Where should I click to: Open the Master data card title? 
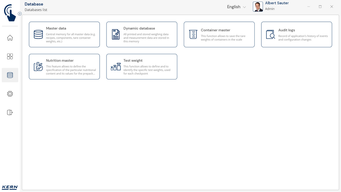tap(56, 28)
